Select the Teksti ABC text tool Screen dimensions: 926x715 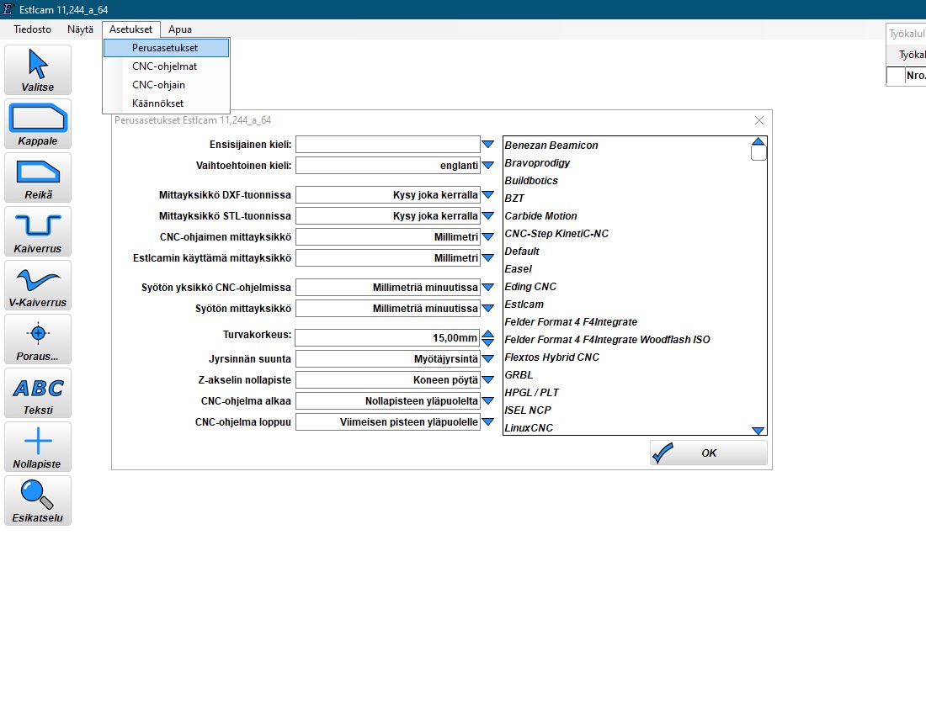(x=38, y=393)
